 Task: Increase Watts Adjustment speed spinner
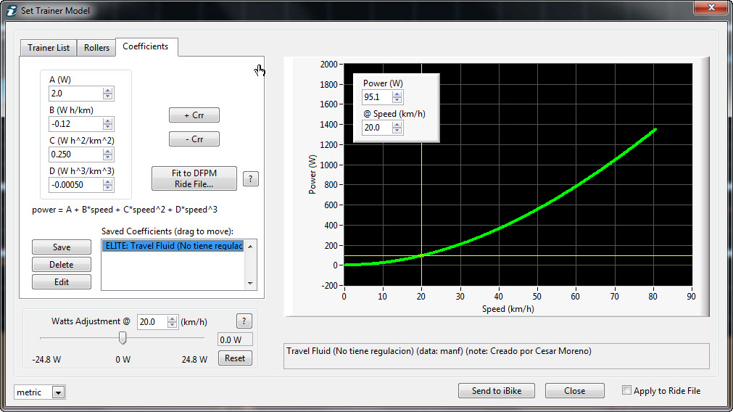click(172, 318)
